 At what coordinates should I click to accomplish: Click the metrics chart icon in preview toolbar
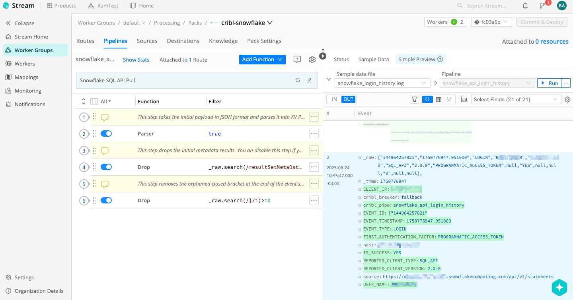click(464, 99)
